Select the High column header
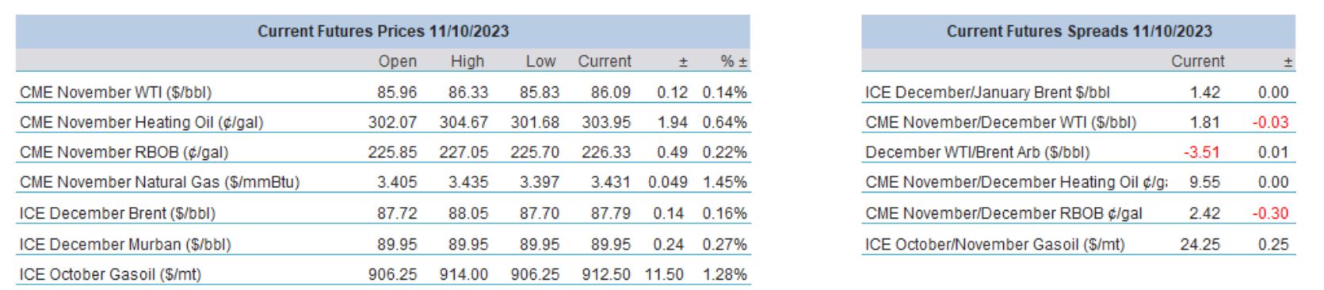 pyautogui.click(x=467, y=61)
